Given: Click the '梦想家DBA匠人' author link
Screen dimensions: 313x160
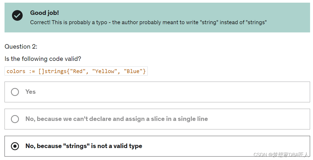Looking at the screenshot, I should tap(288, 154).
